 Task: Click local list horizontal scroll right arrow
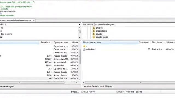(76, 83)
